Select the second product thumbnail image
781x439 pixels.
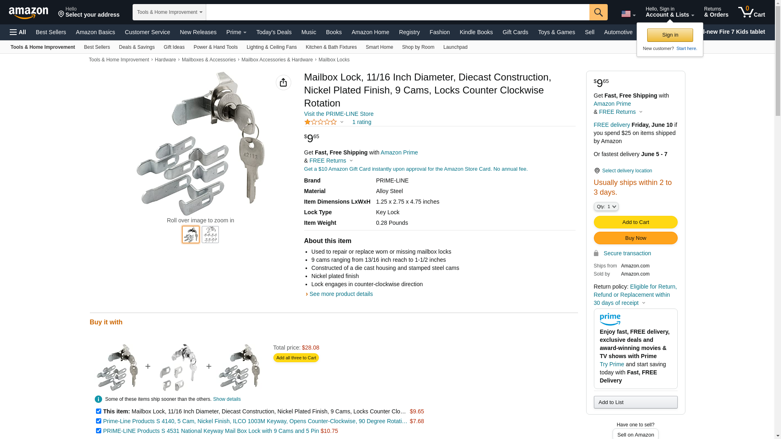(210, 235)
